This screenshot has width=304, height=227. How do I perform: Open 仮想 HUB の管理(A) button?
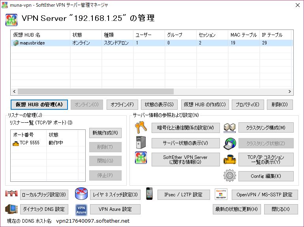tap(39, 105)
